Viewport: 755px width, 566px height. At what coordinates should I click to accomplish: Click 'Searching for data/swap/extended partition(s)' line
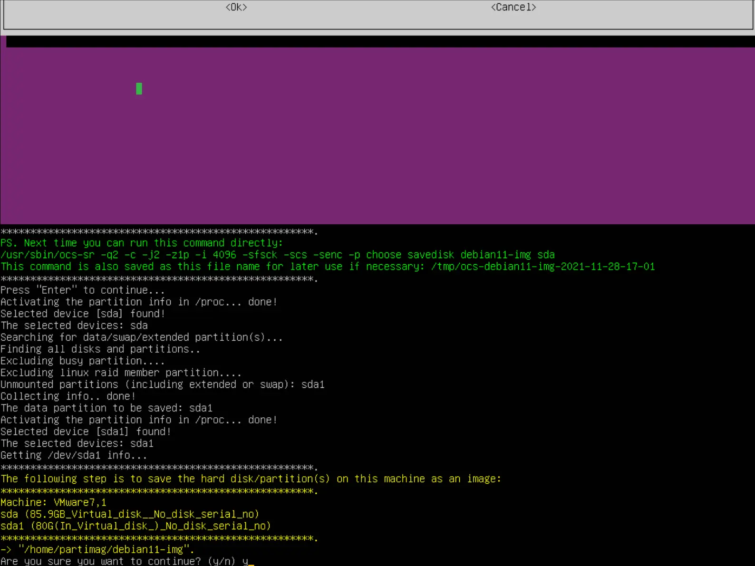[x=141, y=337]
